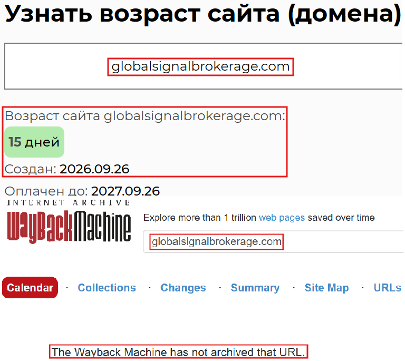The width and height of the screenshot is (405, 361).
Task: Go to the Site Map tab
Action: coord(326,287)
